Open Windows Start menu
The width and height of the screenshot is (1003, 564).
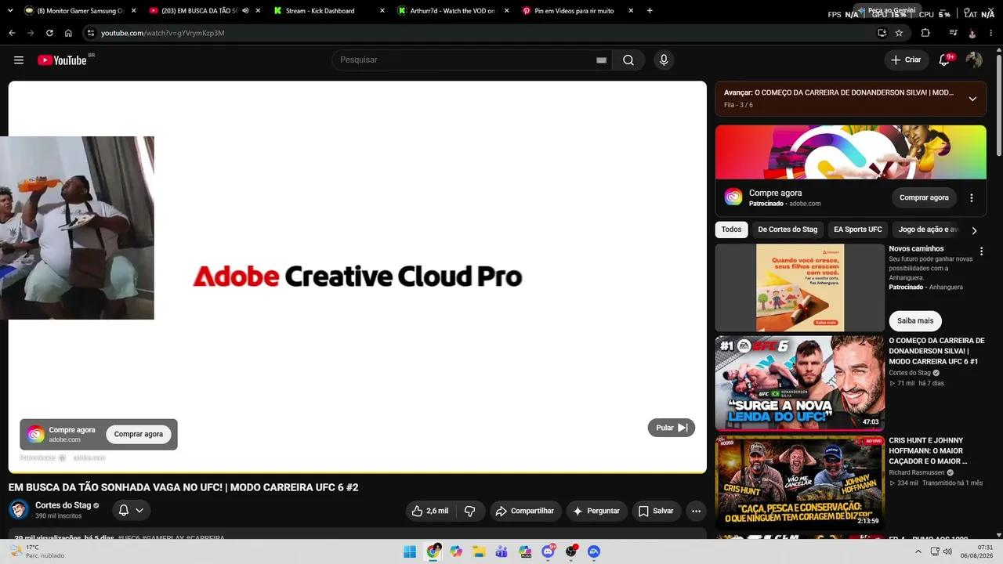coord(410,551)
